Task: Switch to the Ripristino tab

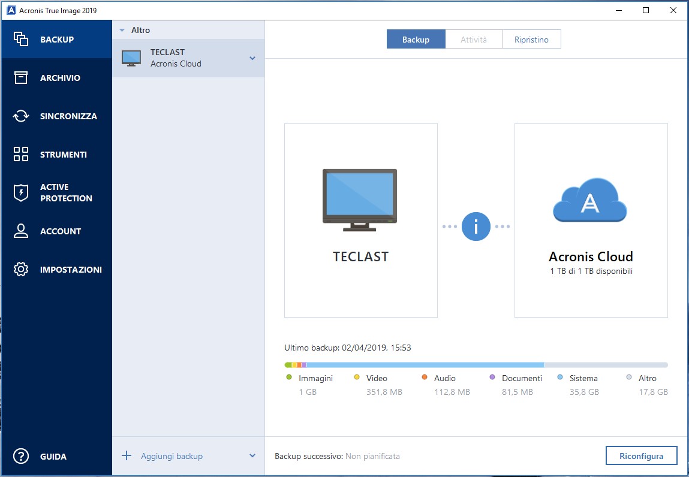Action: click(532, 39)
